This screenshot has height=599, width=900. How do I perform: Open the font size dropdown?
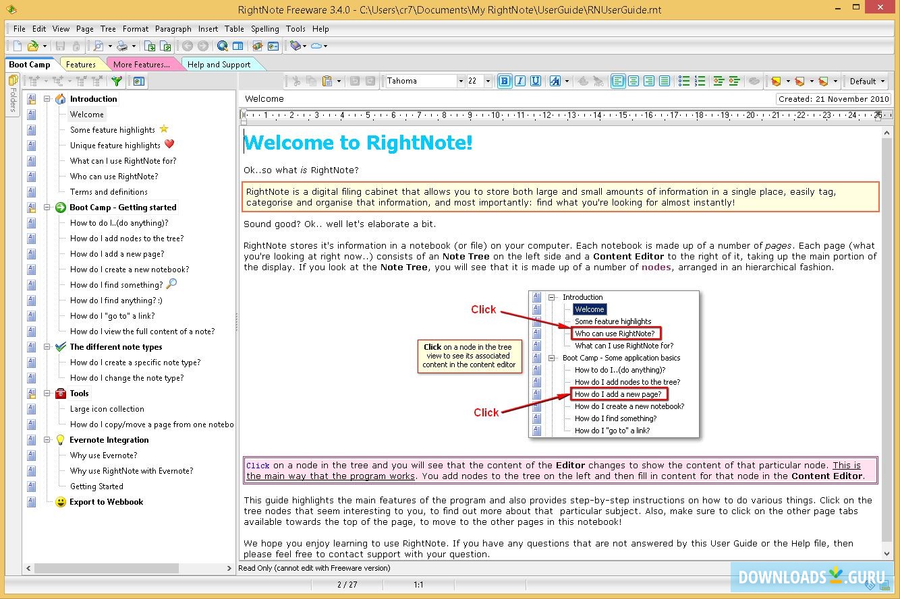(488, 81)
